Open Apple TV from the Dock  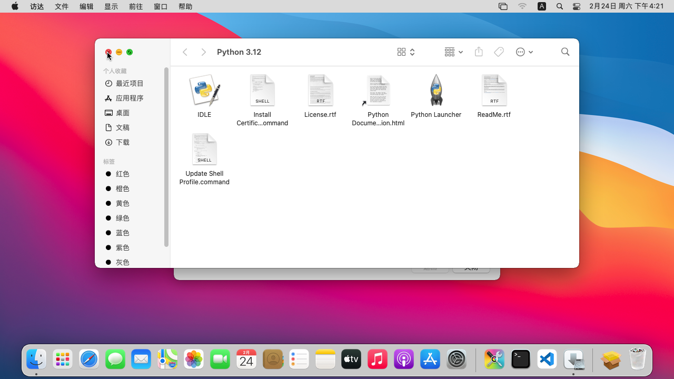point(351,360)
